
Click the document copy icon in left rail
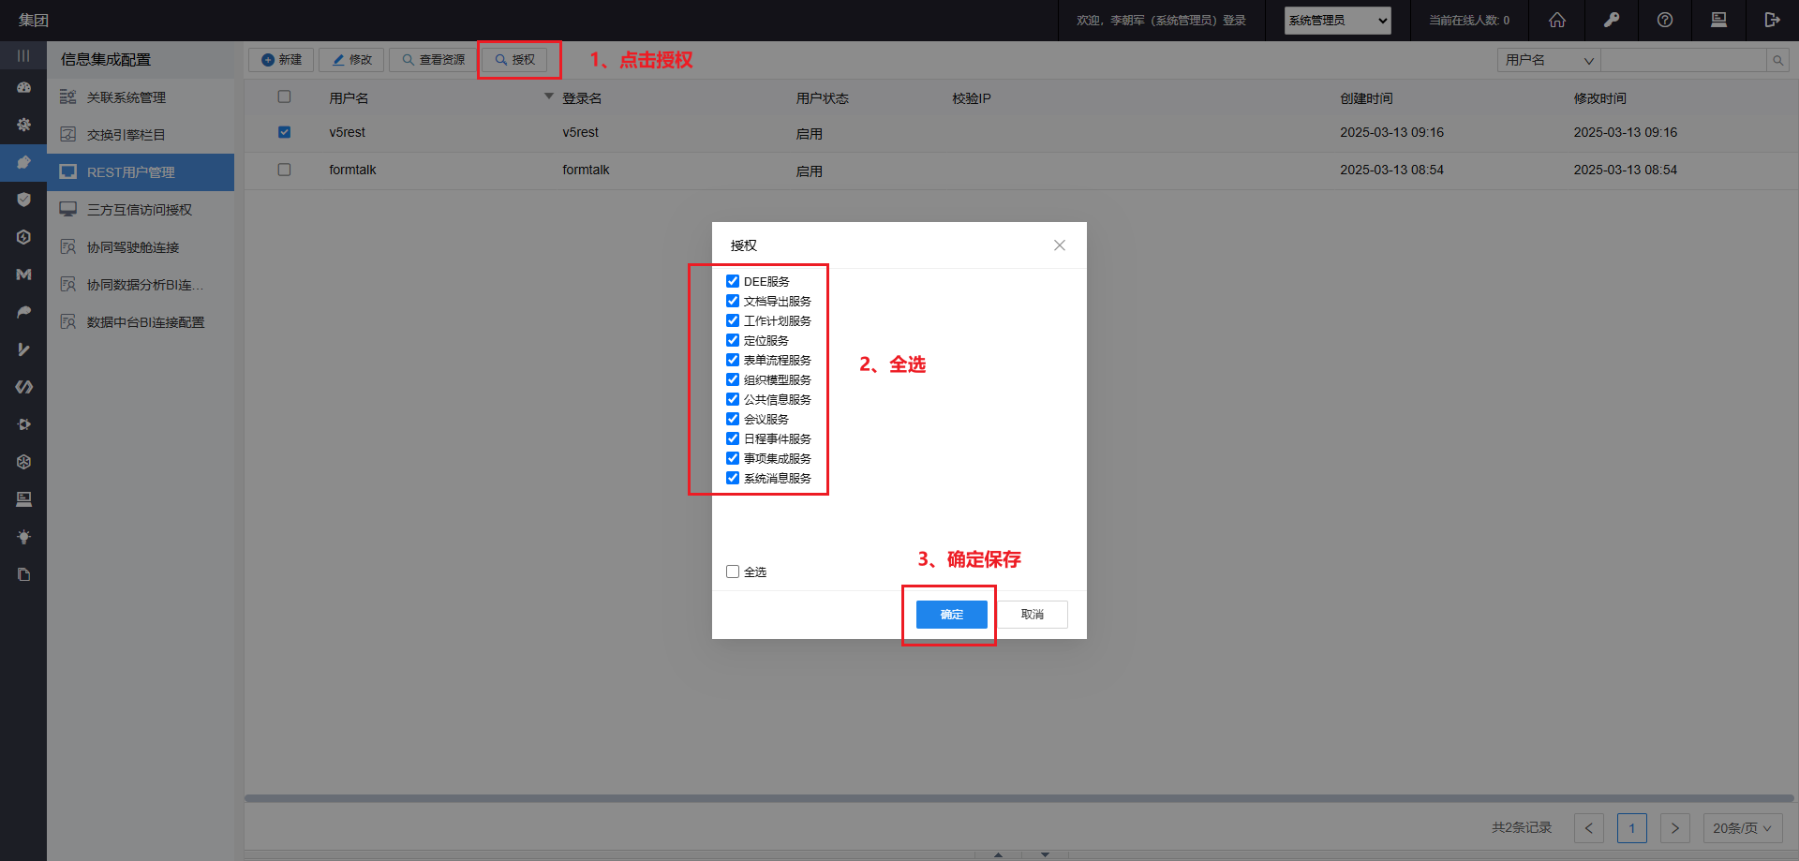[23, 574]
